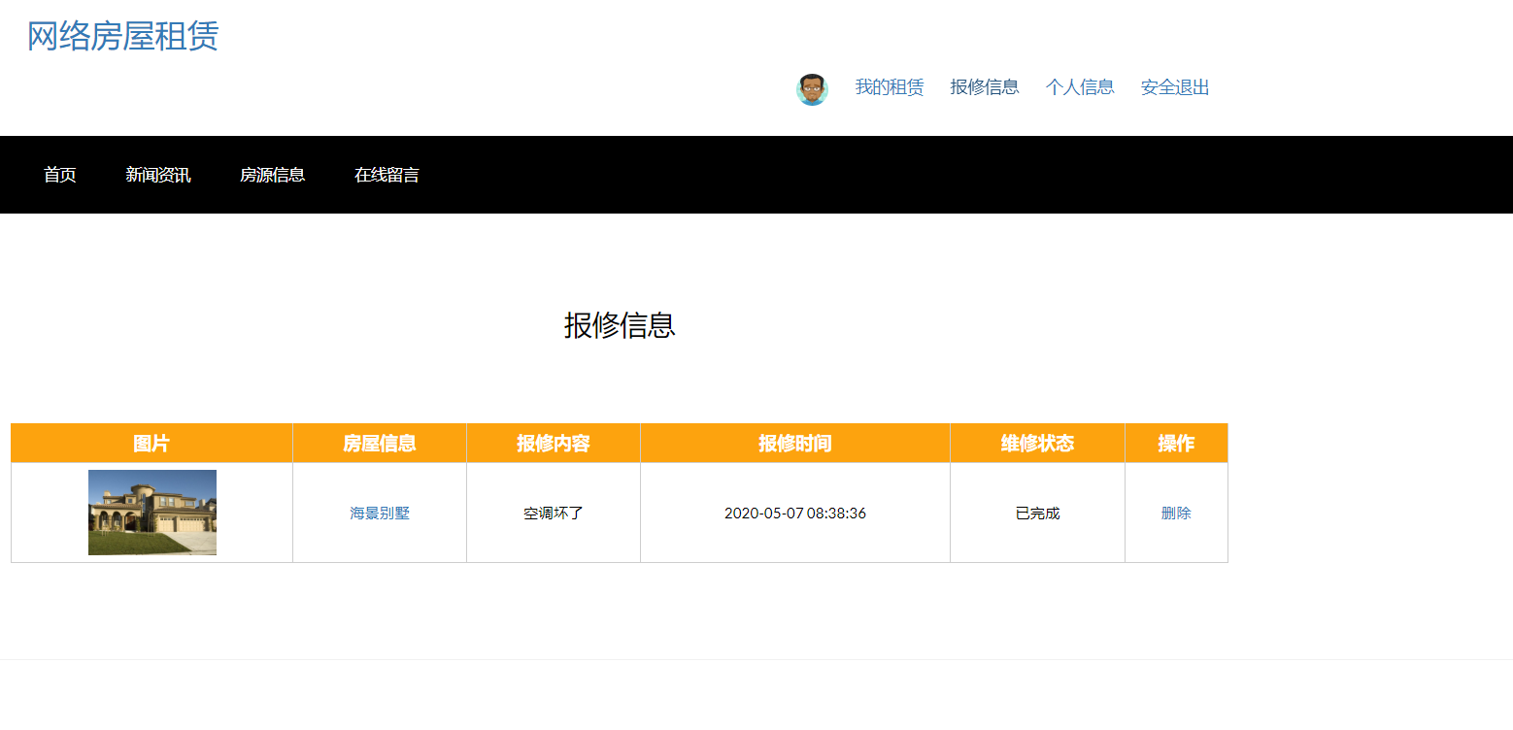Image resolution: width=1513 pixels, height=730 pixels.
Task: Log out via 安全退出
Action: point(1174,87)
